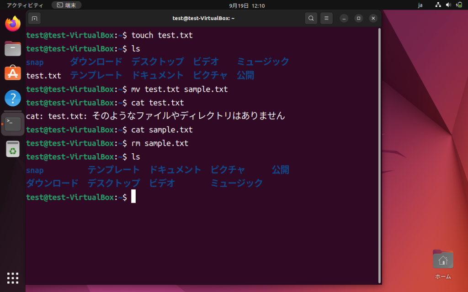Click the cat error message line
This screenshot has height=292, width=468.
click(155, 115)
